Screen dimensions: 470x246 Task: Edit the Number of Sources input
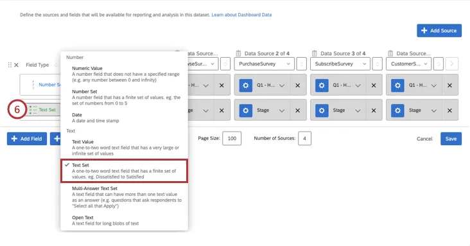tap(304, 138)
